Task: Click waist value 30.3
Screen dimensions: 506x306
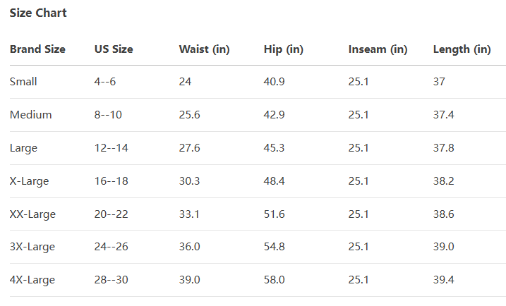Action: coord(189,181)
